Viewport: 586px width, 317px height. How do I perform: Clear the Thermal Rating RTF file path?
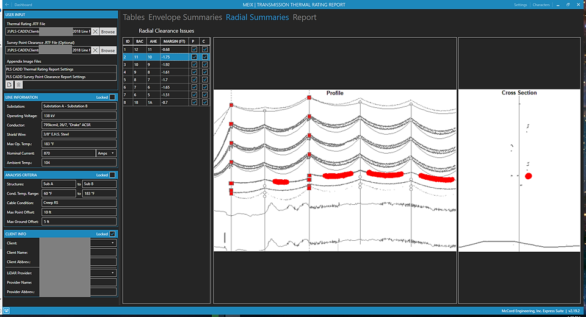point(95,31)
